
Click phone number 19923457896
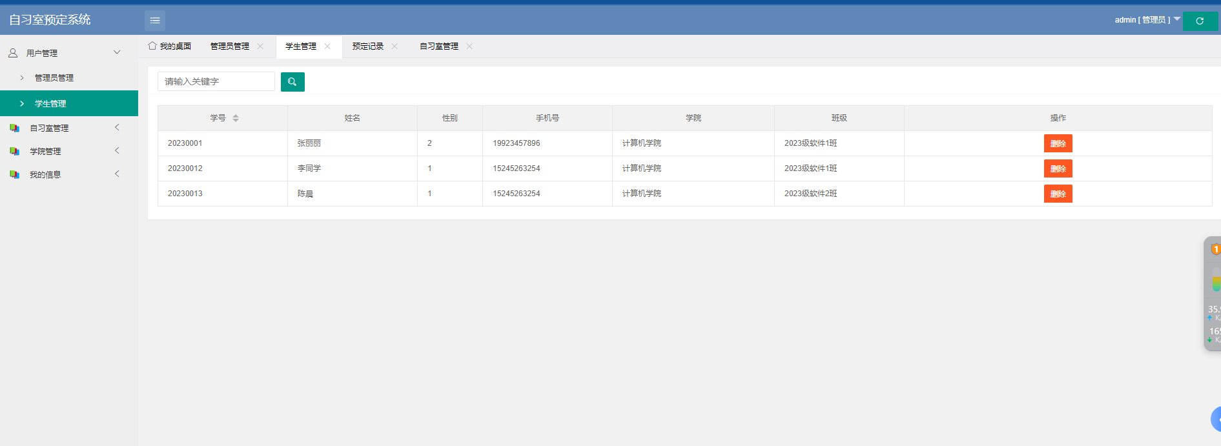pyautogui.click(x=517, y=143)
